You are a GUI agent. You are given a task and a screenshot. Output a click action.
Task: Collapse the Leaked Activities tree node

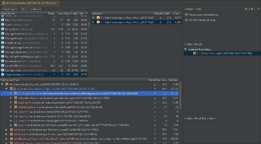[186, 49]
